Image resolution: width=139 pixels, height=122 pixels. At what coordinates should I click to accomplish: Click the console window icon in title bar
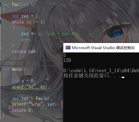click(x=68, y=48)
